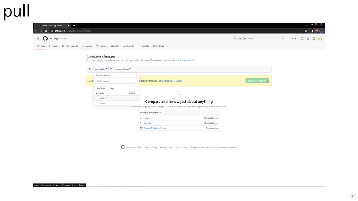Viewport: 358px width, 201px height.
Task: Focus the Find a branch field
Action: 116,81
